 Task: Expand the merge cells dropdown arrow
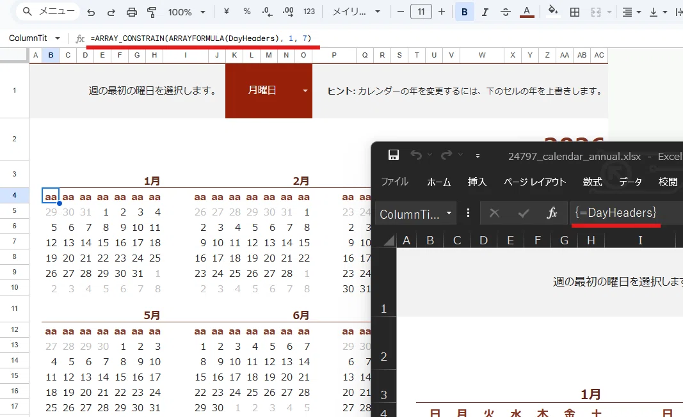pos(609,12)
